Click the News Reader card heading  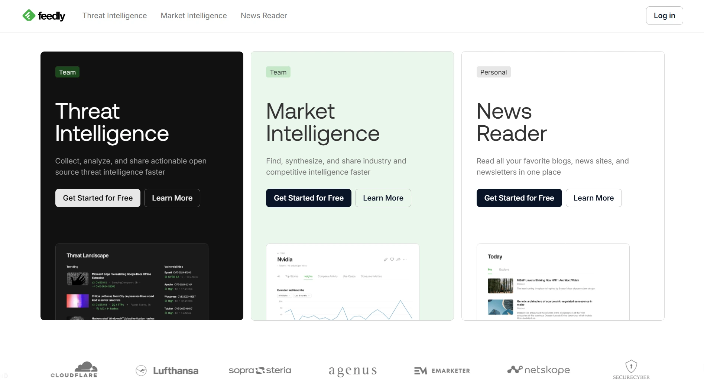tap(512, 122)
